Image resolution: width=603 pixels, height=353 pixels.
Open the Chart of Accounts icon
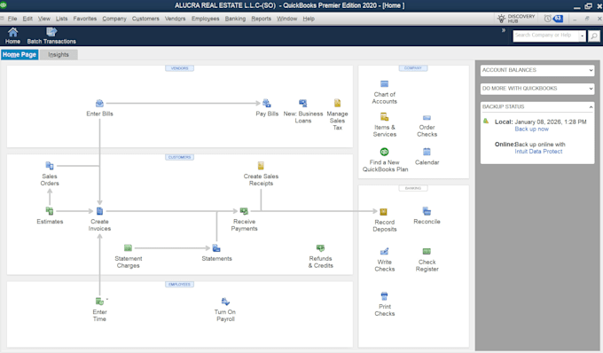pyautogui.click(x=384, y=84)
